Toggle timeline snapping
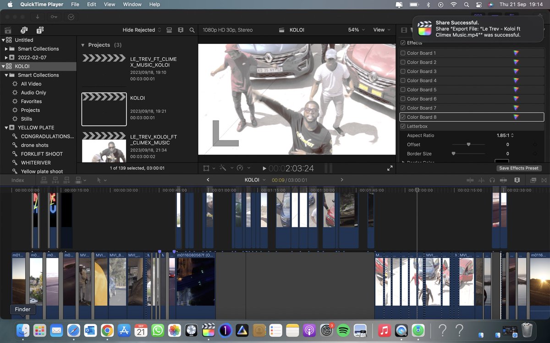Viewport: 550px width, 343px height. coord(504,180)
